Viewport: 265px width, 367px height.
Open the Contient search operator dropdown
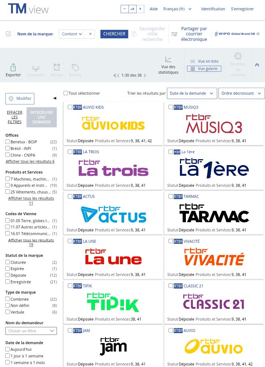click(x=72, y=34)
